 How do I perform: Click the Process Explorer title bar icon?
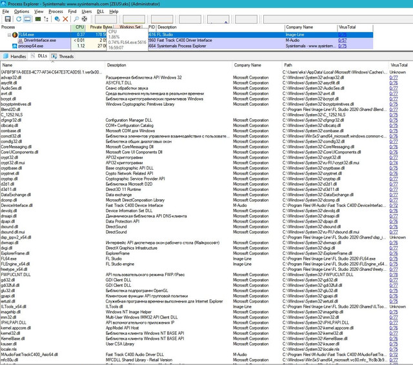pos(4,4)
